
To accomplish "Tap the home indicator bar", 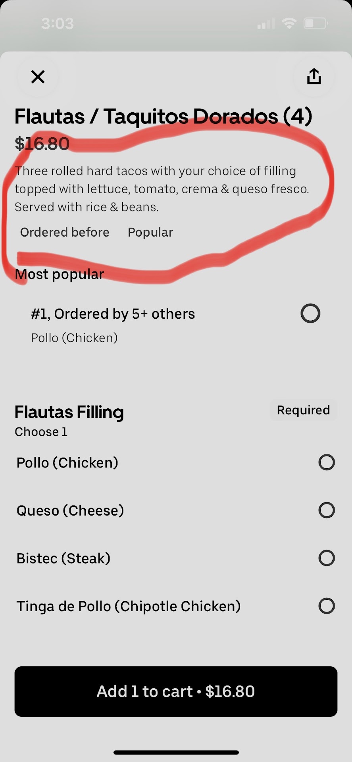I will 176,752.
